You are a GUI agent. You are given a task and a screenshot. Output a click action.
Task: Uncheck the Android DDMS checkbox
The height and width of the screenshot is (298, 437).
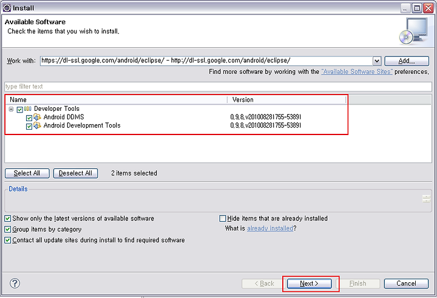[29, 118]
